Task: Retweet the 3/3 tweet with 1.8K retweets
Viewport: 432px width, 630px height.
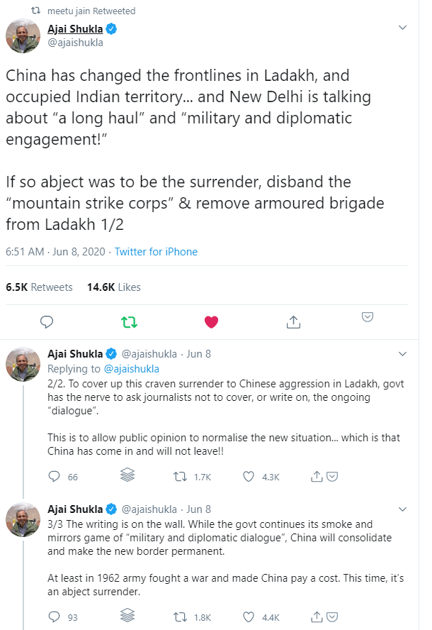Action: coord(181,617)
